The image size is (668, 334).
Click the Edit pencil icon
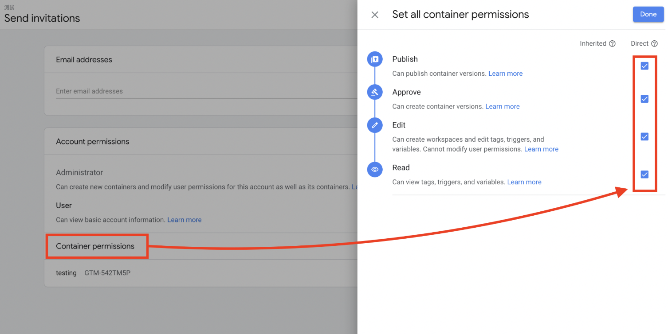(x=375, y=125)
